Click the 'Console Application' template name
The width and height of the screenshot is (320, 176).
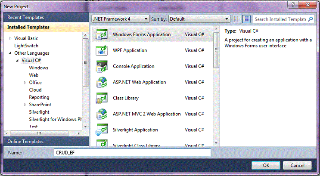point(134,66)
